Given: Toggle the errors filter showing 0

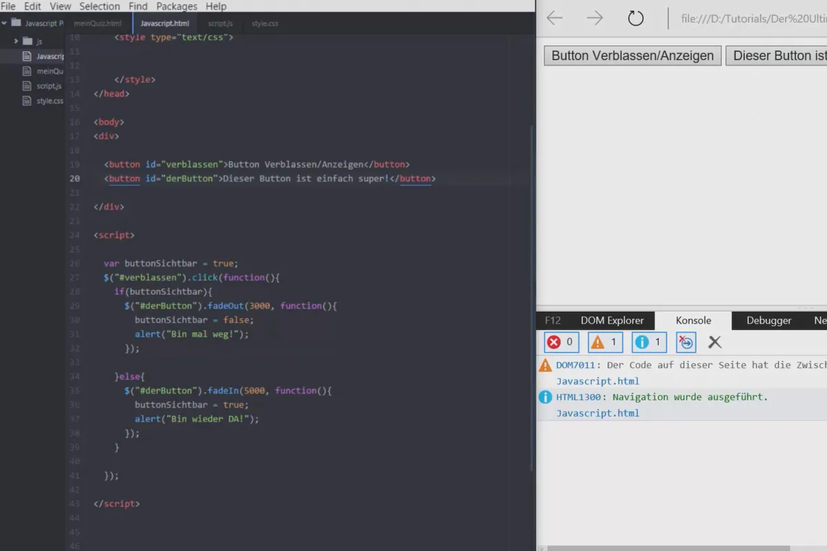Looking at the screenshot, I should click(561, 342).
